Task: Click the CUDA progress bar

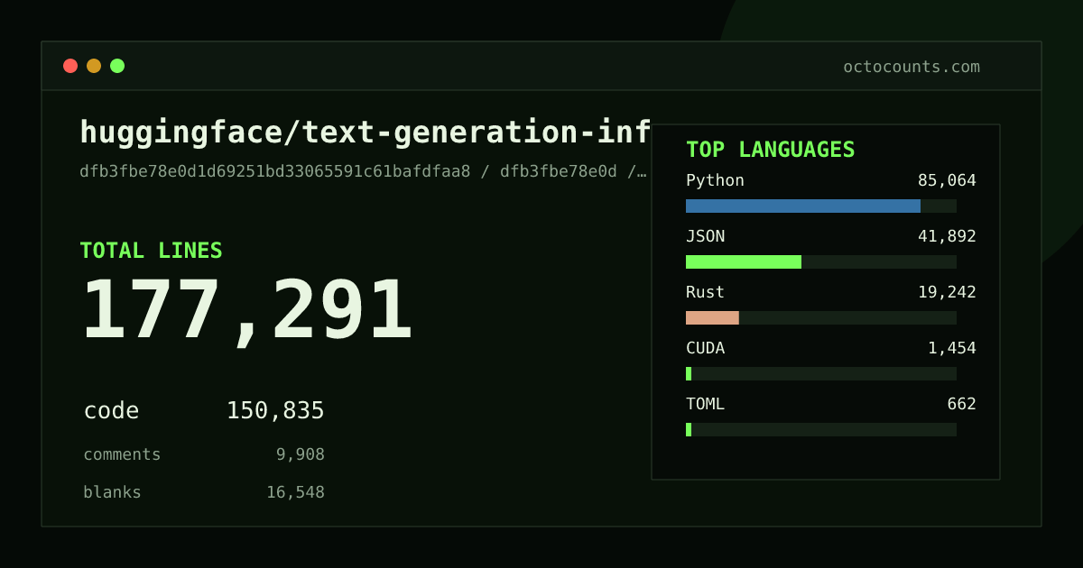Action: (x=821, y=373)
